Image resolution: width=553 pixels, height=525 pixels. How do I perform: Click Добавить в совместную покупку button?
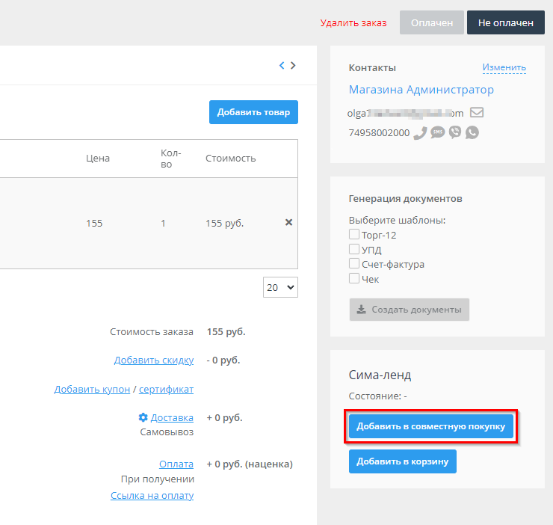[431, 426]
